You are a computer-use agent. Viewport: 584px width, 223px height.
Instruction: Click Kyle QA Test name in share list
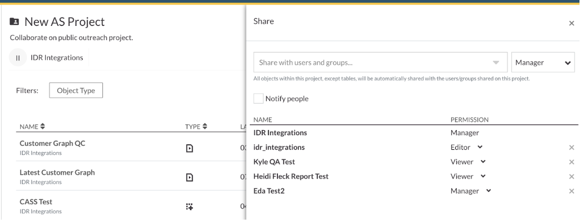tap(274, 162)
